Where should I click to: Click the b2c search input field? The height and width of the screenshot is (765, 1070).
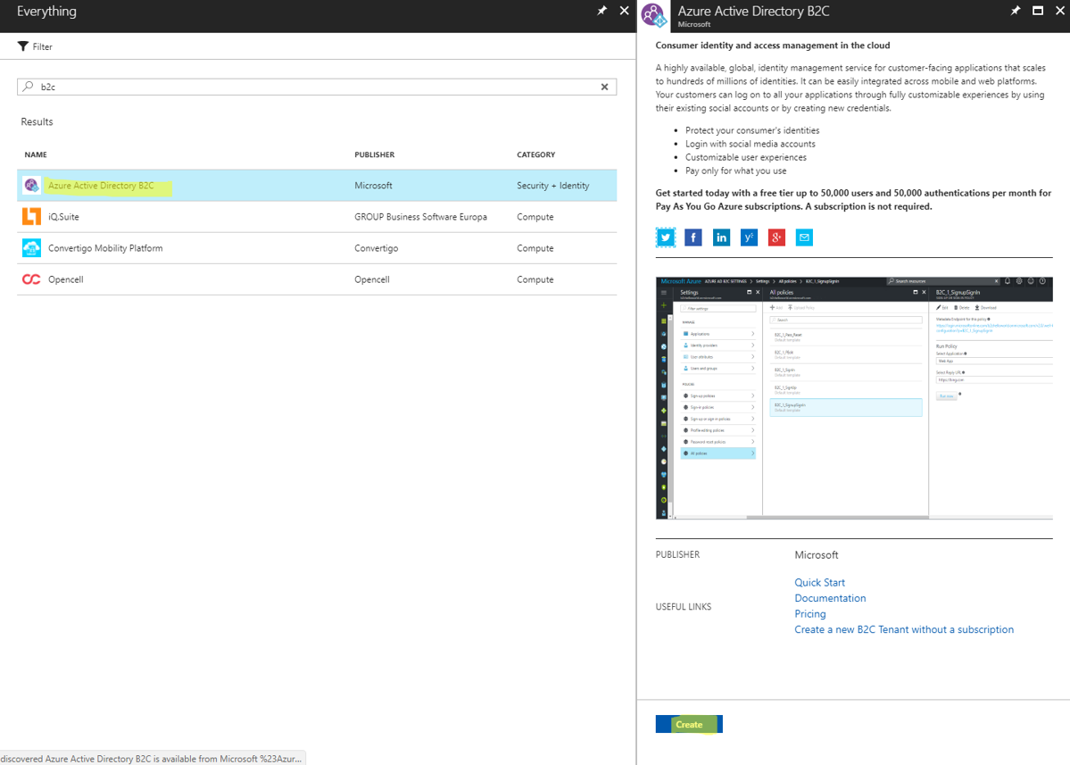click(312, 87)
